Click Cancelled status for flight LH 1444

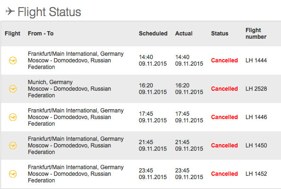(224, 60)
